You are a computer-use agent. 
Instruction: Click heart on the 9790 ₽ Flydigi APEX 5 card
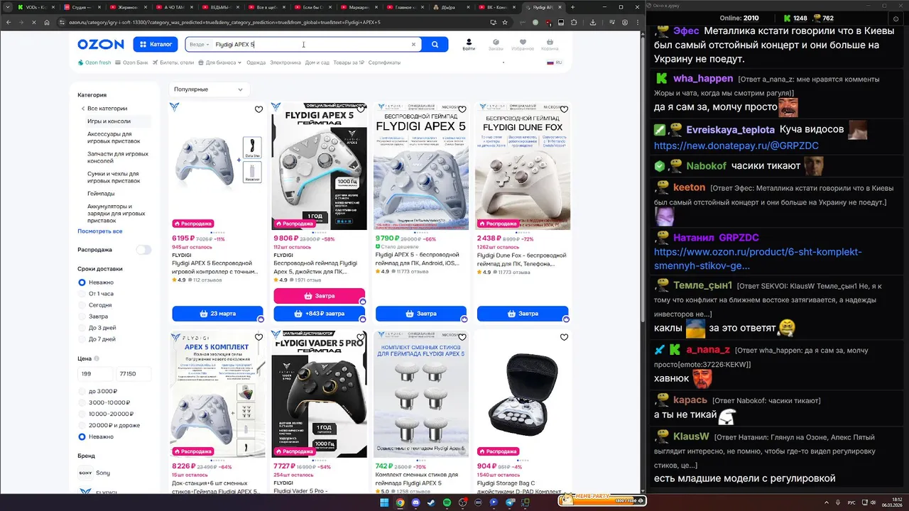462,109
